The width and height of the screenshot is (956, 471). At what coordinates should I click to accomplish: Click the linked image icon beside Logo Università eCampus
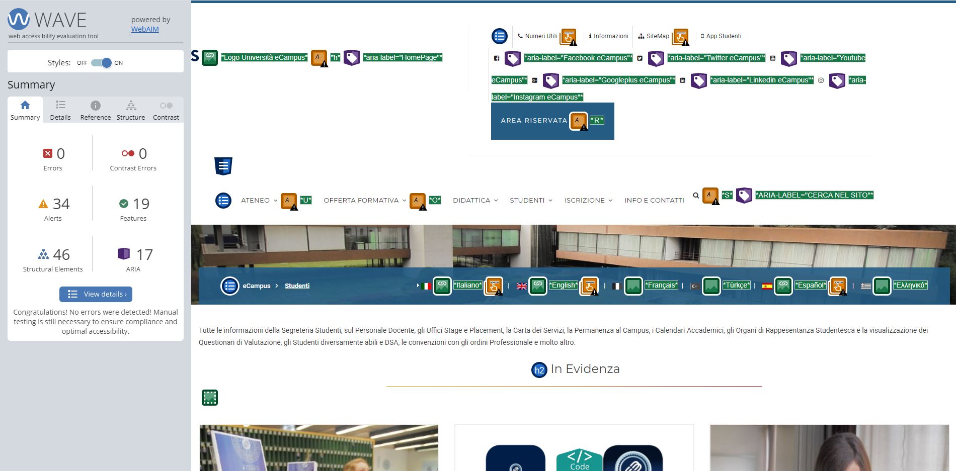tap(210, 58)
